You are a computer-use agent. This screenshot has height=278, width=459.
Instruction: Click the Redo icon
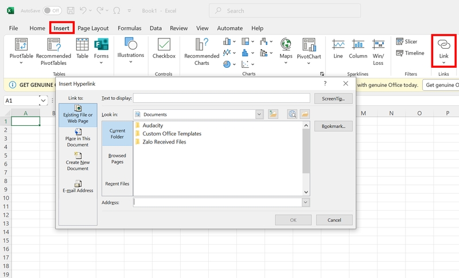pos(100,10)
